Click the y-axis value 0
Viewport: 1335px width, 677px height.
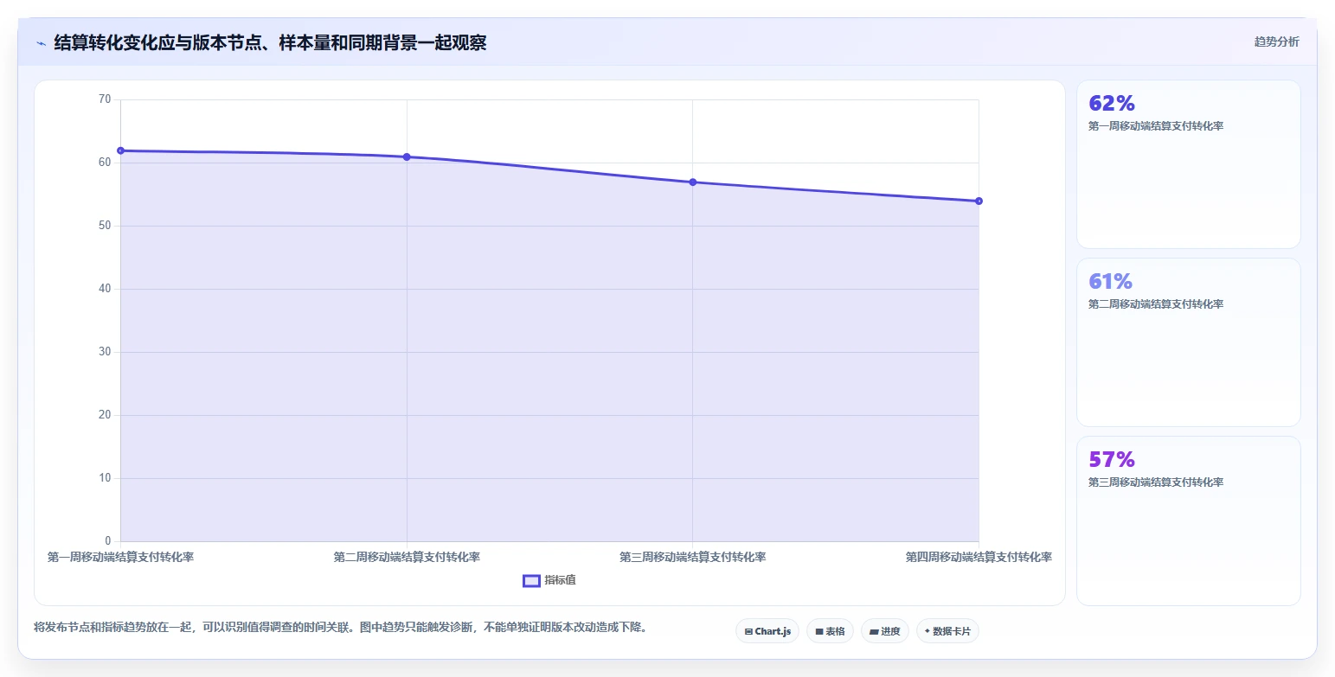coord(108,541)
